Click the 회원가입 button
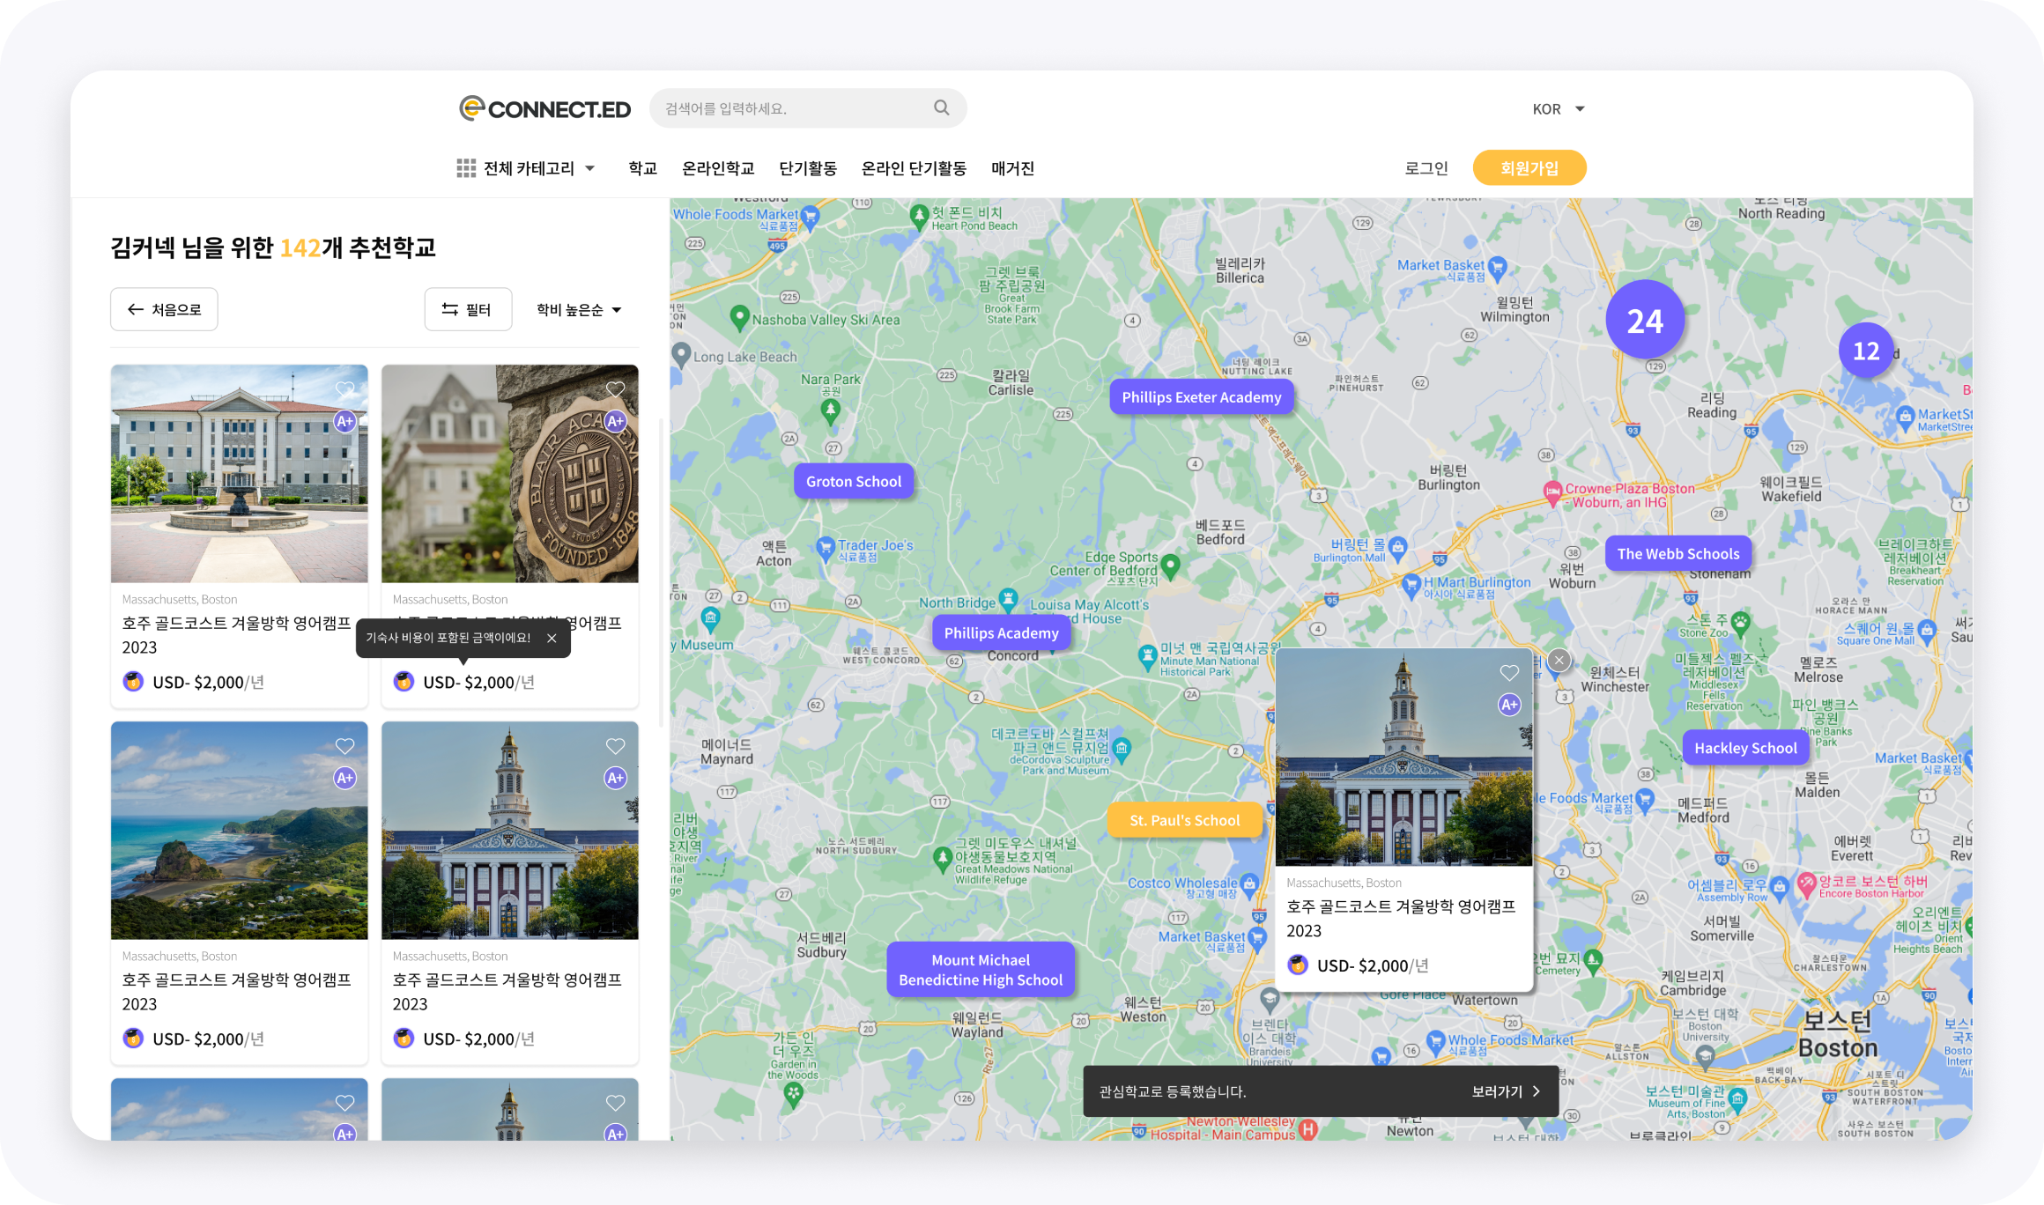 (1529, 168)
